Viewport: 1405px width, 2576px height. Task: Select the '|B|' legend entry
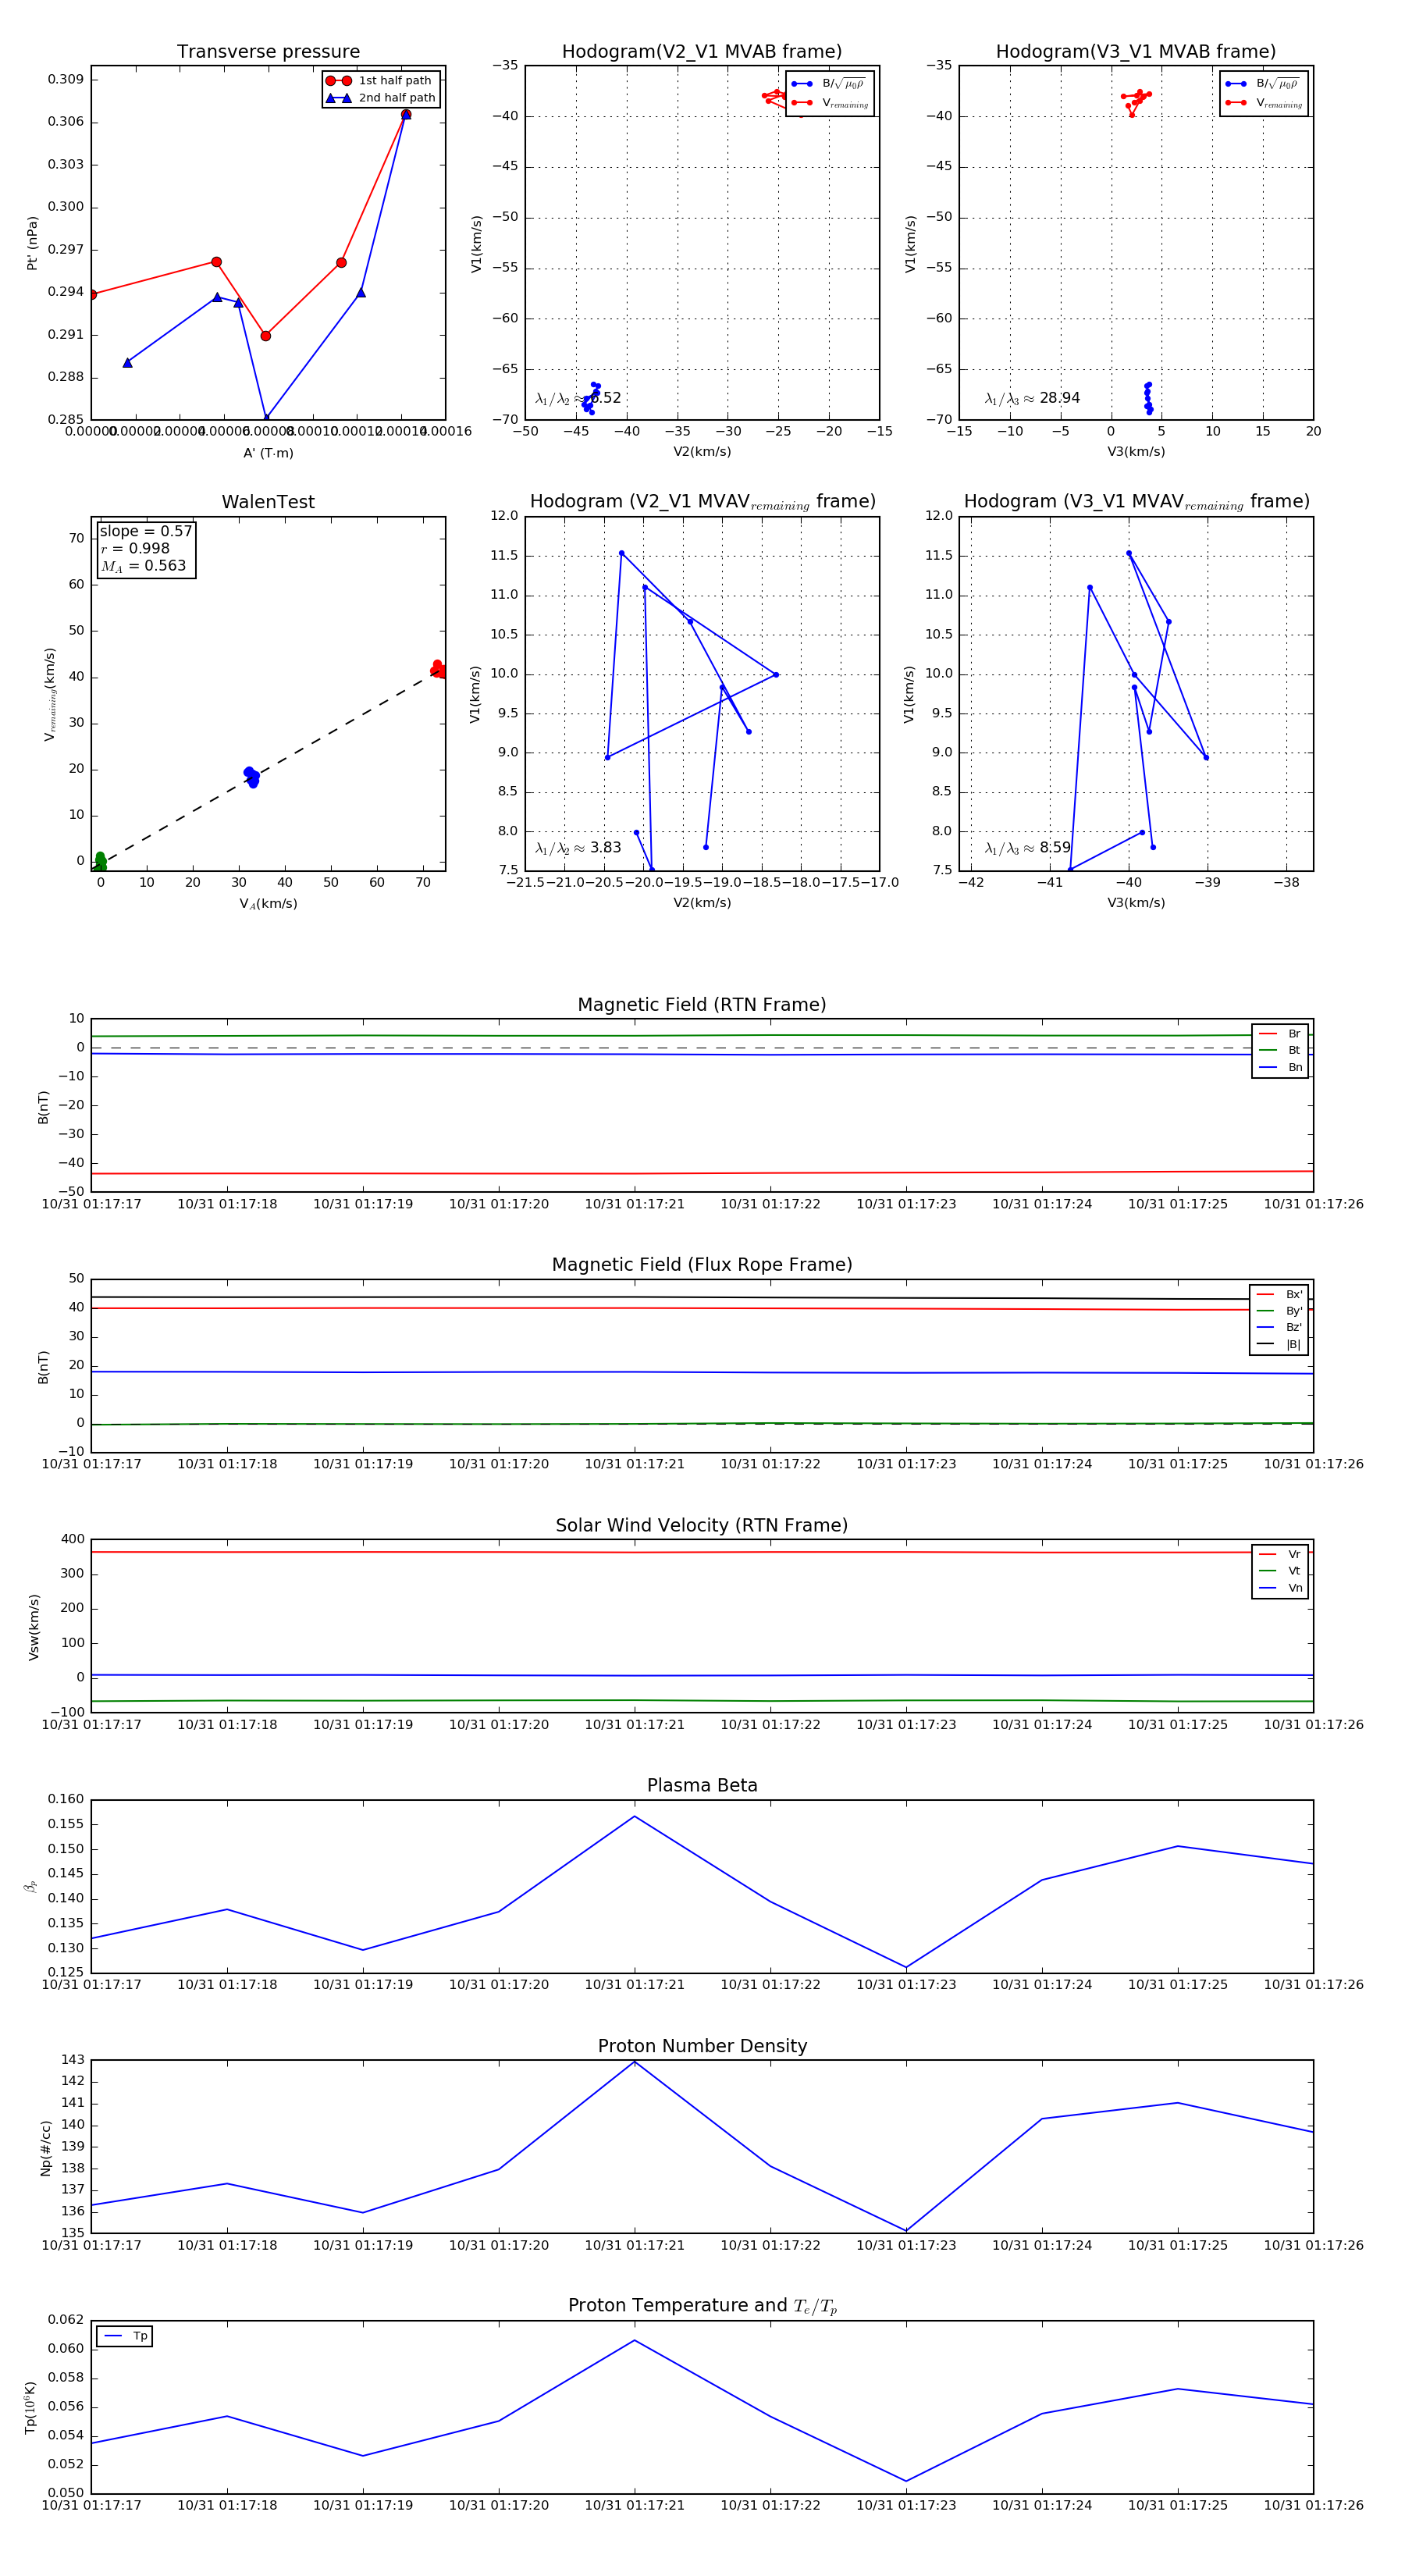(1279, 1344)
